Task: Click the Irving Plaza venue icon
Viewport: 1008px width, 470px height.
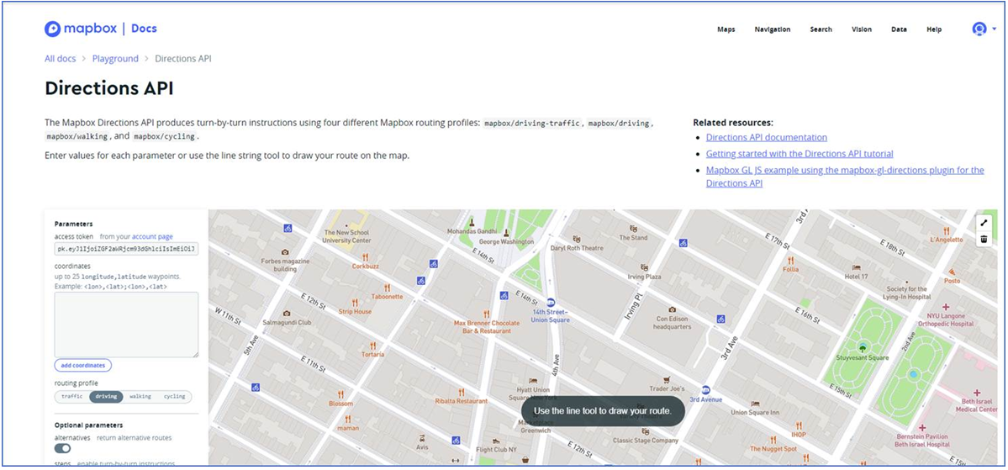Action: pos(643,267)
